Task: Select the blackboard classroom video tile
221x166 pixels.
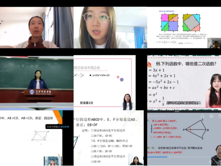Action: click(37, 83)
